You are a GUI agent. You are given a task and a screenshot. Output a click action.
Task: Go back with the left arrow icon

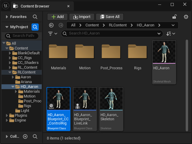pyautogui.click(x=51, y=25)
